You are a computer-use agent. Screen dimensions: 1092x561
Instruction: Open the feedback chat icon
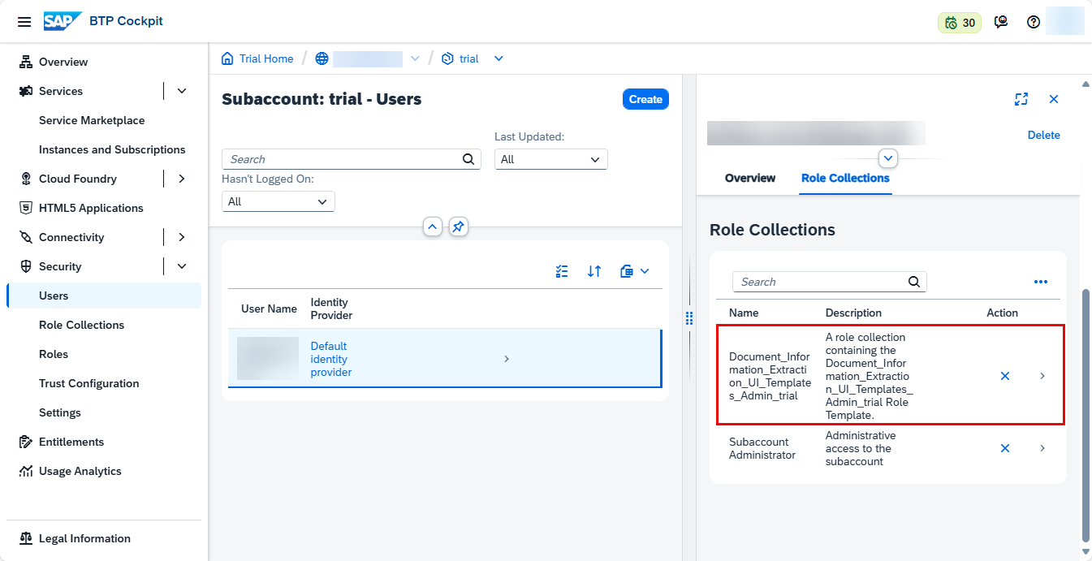[1001, 23]
